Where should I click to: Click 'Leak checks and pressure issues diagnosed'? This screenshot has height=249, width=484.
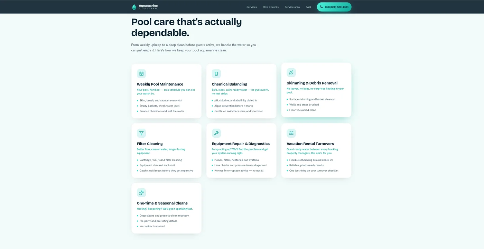(240, 165)
